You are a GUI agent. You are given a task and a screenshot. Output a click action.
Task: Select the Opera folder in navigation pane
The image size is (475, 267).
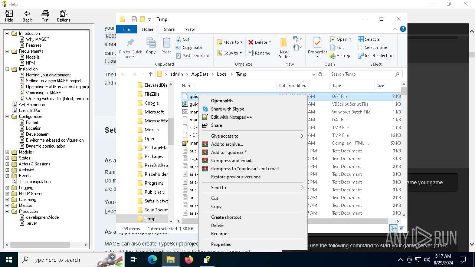click(150, 139)
